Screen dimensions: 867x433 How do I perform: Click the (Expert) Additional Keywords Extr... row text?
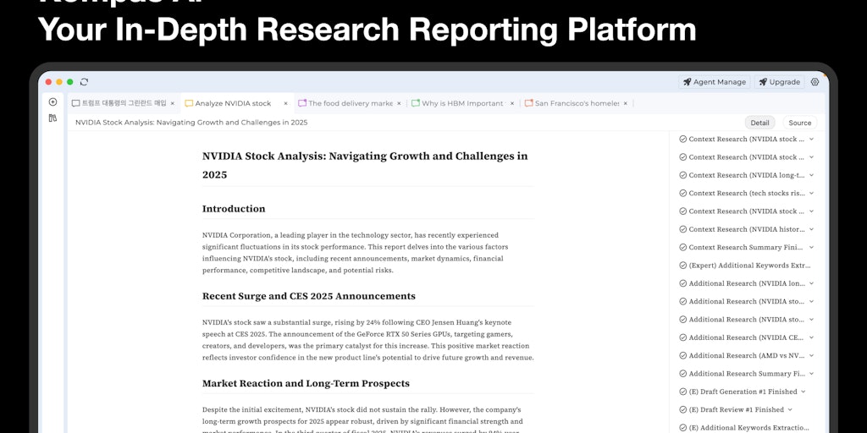pyautogui.click(x=750, y=265)
